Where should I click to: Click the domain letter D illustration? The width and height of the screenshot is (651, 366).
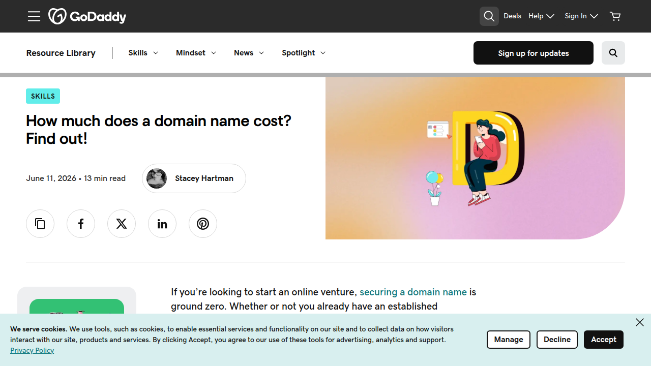click(x=475, y=158)
